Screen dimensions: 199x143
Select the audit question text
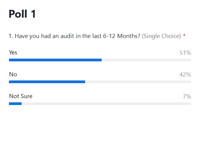click(x=74, y=36)
